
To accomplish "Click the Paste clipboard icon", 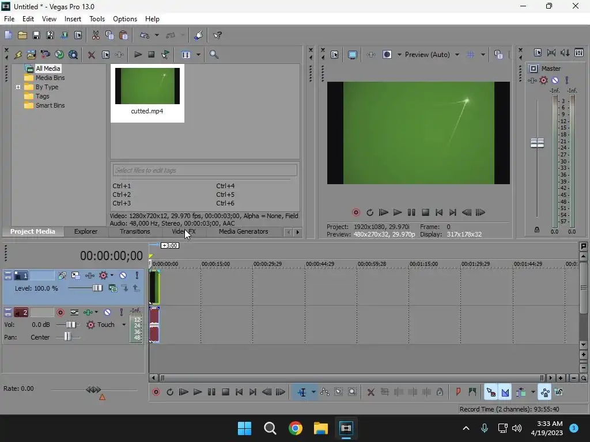I will pyautogui.click(x=123, y=35).
